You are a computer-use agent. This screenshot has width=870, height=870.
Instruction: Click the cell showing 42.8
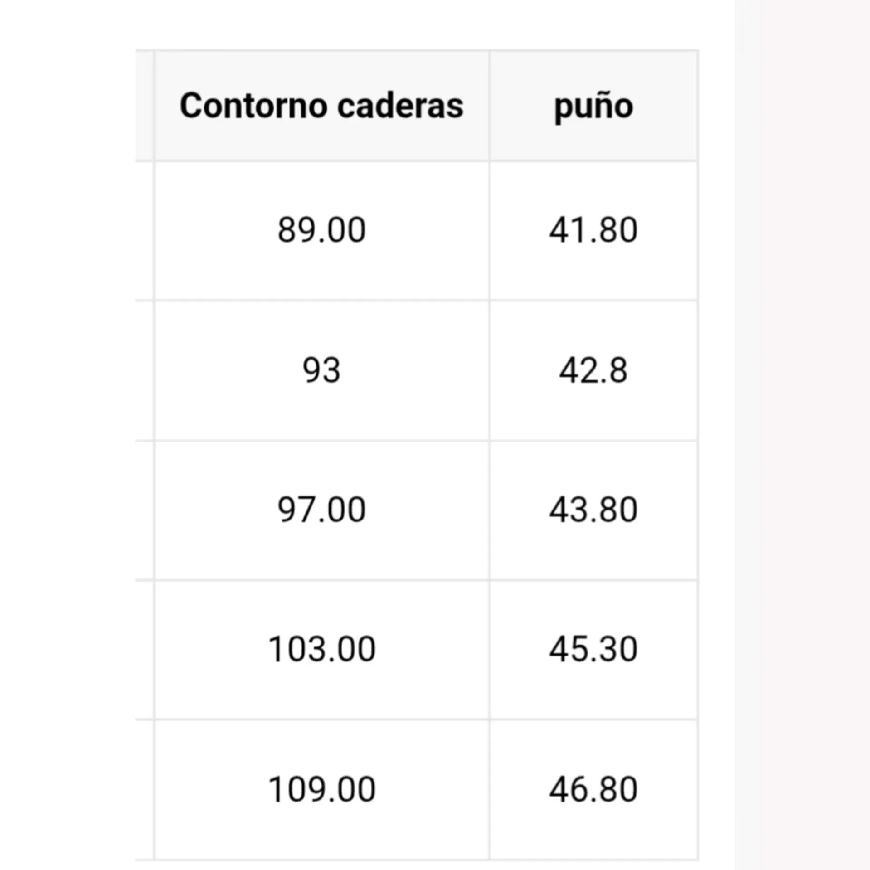point(593,370)
